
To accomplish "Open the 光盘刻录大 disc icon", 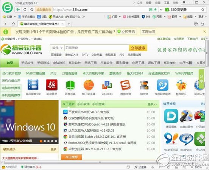I will [x=186, y=116].
